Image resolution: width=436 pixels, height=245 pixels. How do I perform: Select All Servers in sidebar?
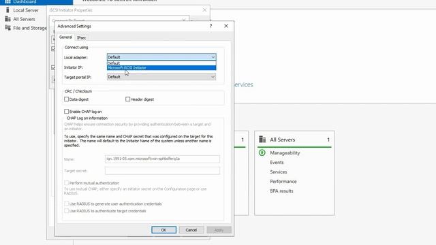pos(25,19)
